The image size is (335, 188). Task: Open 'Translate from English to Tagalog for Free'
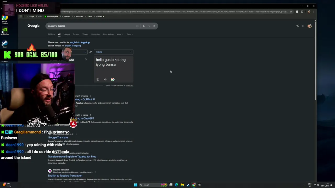tap(72, 156)
